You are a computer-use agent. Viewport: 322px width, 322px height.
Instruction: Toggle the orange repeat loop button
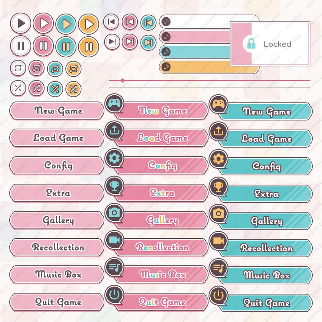pos(73,69)
